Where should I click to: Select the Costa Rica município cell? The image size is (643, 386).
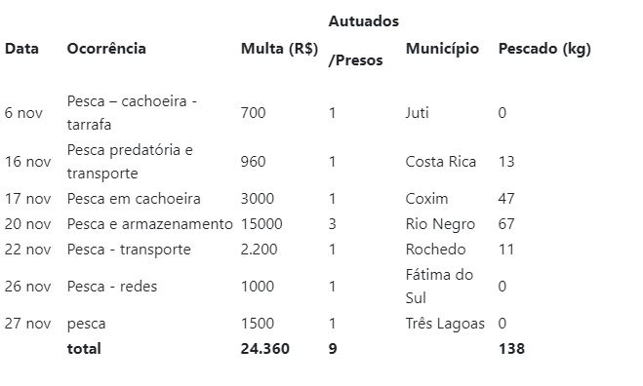(441, 162)
